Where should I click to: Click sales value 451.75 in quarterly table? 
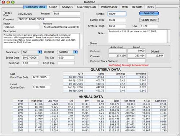coord(100,91)
